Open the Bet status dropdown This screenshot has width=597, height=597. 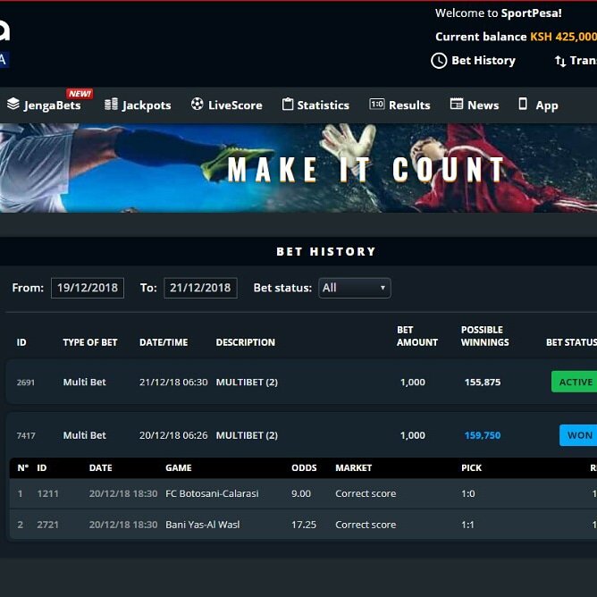point(355,288)
